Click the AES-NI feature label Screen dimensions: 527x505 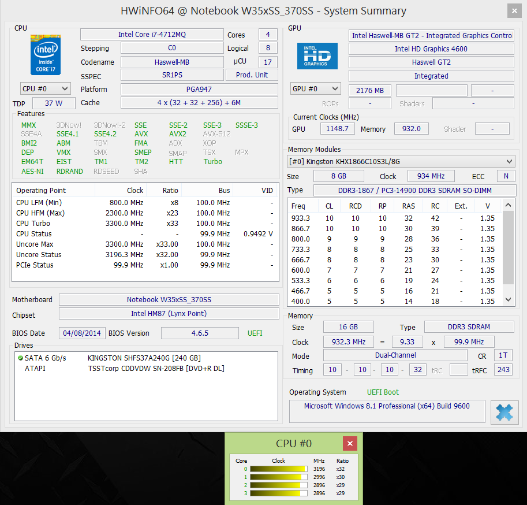(32, 171)
